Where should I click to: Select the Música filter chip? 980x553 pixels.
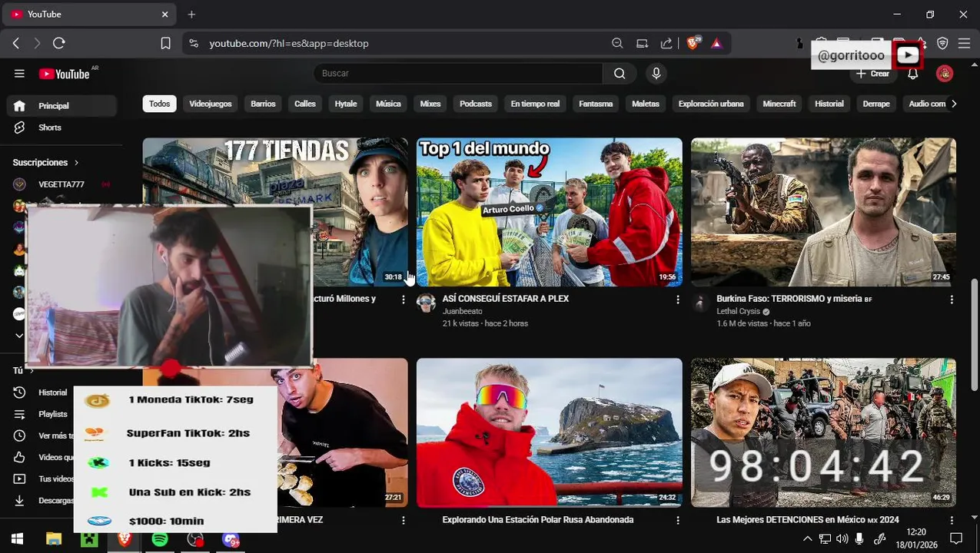pos(388,104)
